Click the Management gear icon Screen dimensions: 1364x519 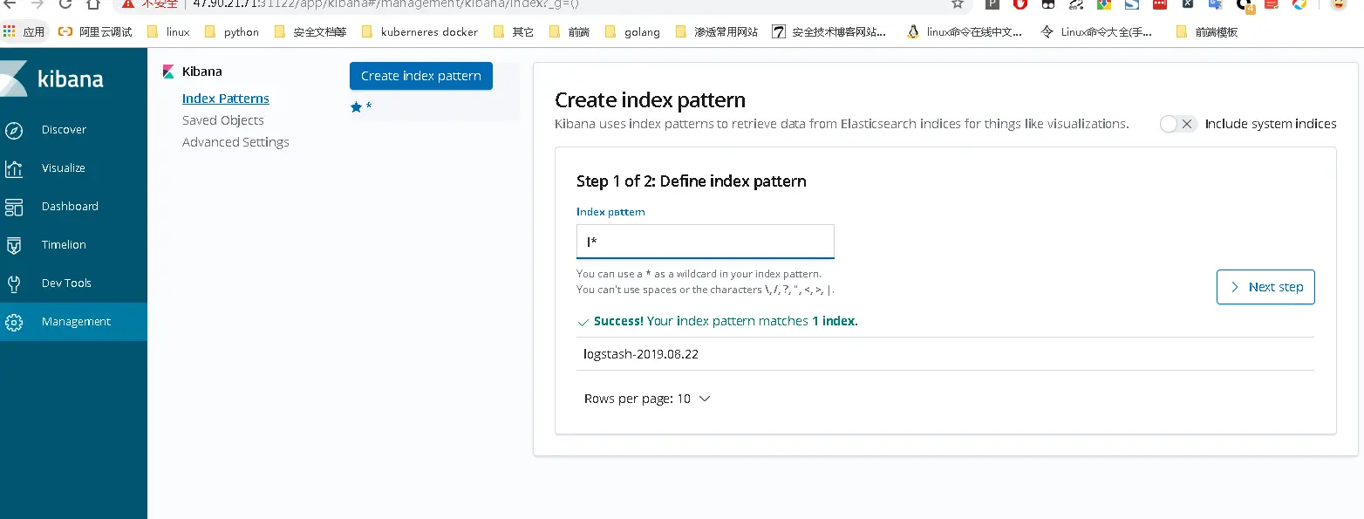tap(14, 322)
